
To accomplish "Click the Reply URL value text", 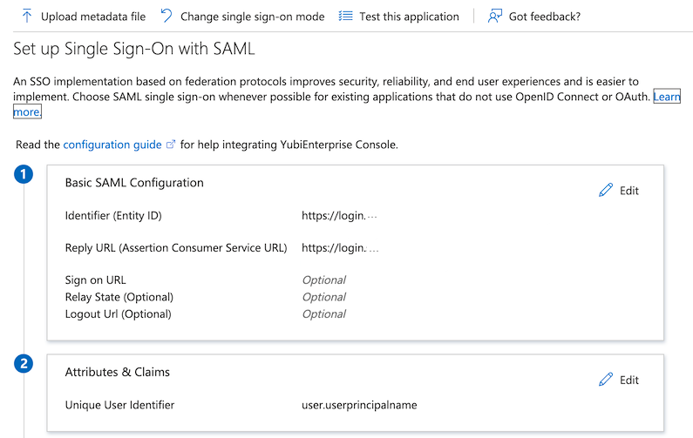I will pos(339,248).
